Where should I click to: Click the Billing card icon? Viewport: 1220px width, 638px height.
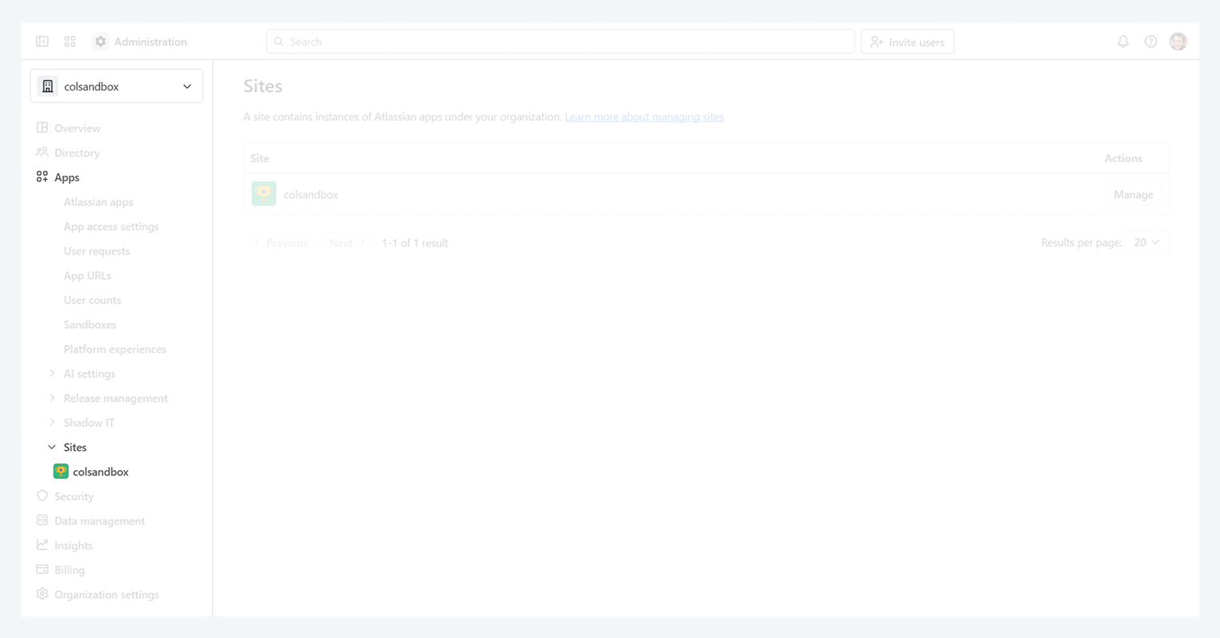pyautogui.click(x=42, y=570)
